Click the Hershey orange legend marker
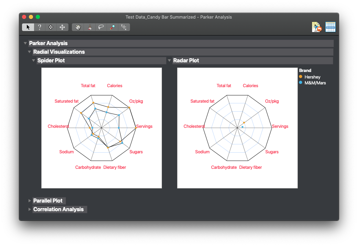 click(x=301, y=77)
